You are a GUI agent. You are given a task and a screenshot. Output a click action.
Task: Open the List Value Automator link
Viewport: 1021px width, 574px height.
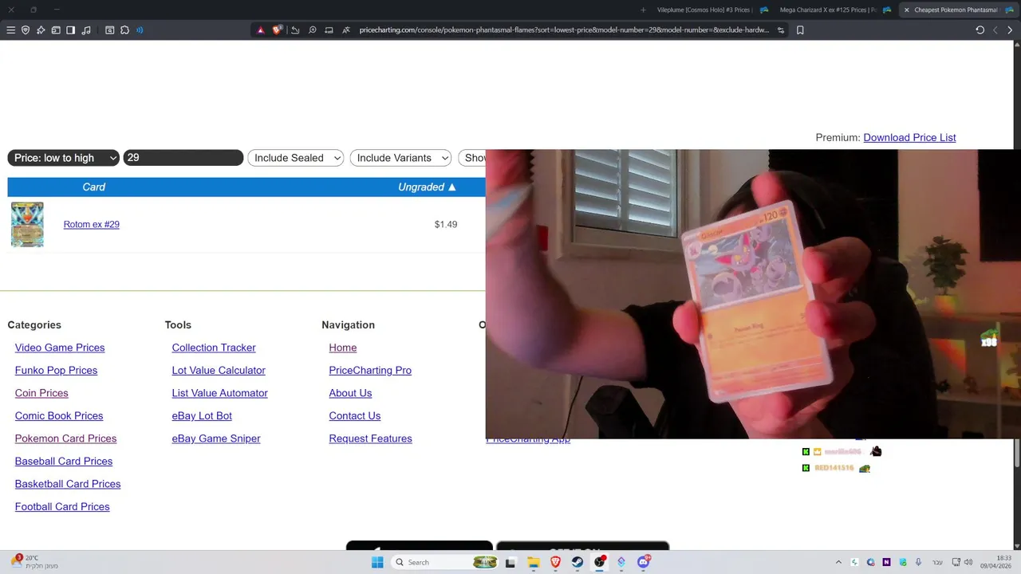pyautogui.click(x=219, y=393)
